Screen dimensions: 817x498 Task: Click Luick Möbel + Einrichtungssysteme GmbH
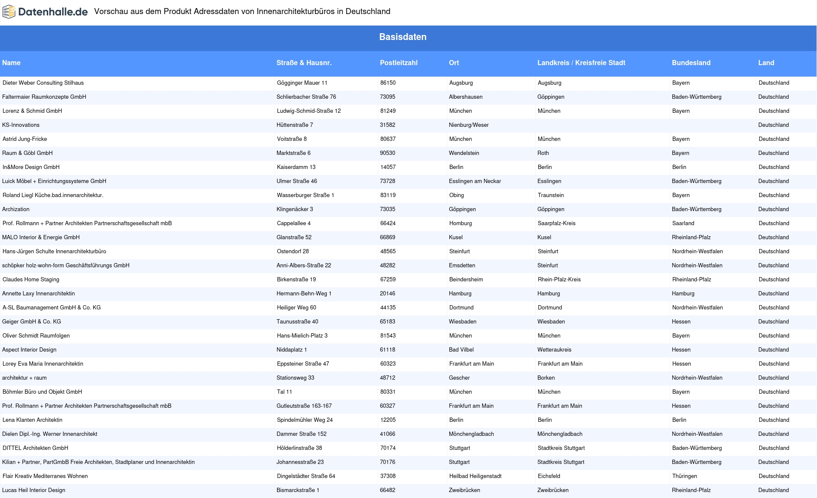click(x=54, y=181)
